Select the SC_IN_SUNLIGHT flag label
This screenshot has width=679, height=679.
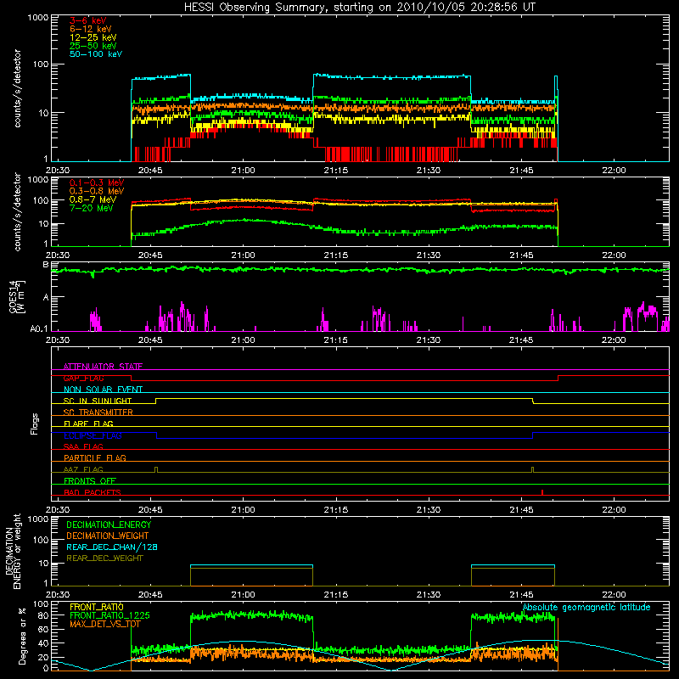click(98, 401)
